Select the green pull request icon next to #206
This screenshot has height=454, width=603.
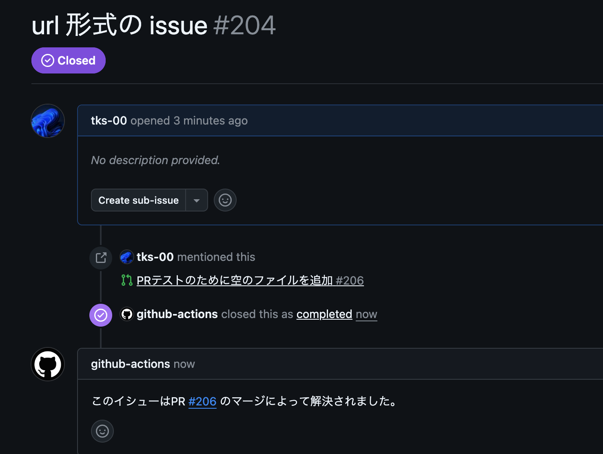point(126,280)
